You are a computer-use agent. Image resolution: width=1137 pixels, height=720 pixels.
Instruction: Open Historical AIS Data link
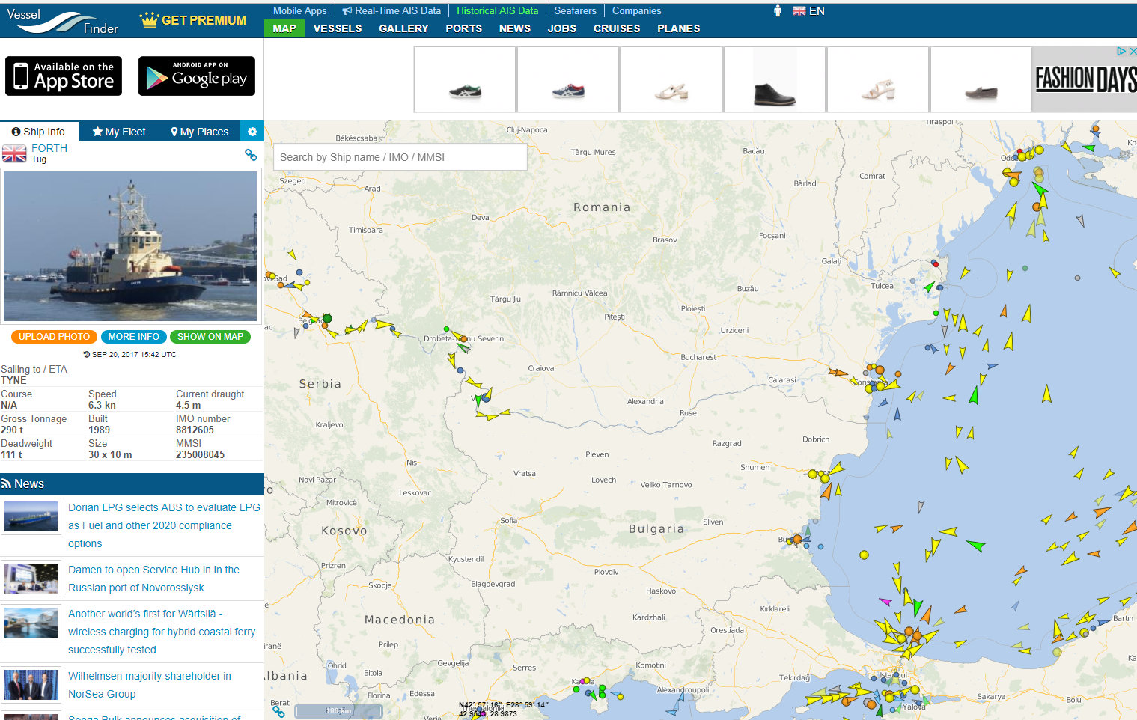(x=497, y=10)
